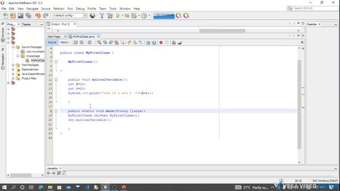Click the New File toolbar icon

coord(5,15)
